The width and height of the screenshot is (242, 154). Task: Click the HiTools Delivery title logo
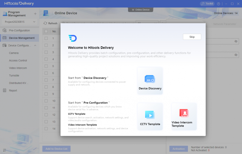[x=19, y=3]
